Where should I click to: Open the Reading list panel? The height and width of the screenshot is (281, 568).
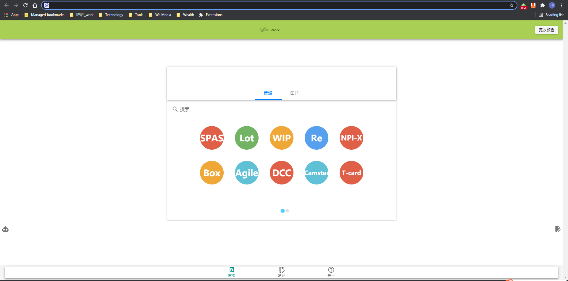pos(551,15)
